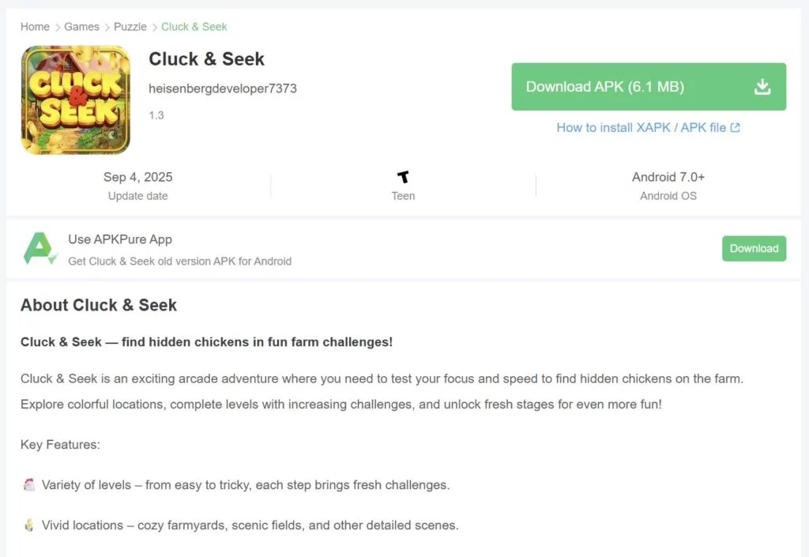Click the About Cluck & Seek heading

point(99,305)
